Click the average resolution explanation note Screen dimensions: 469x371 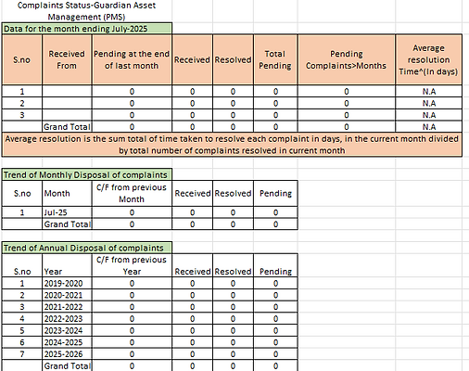click(x=232, y=145)
